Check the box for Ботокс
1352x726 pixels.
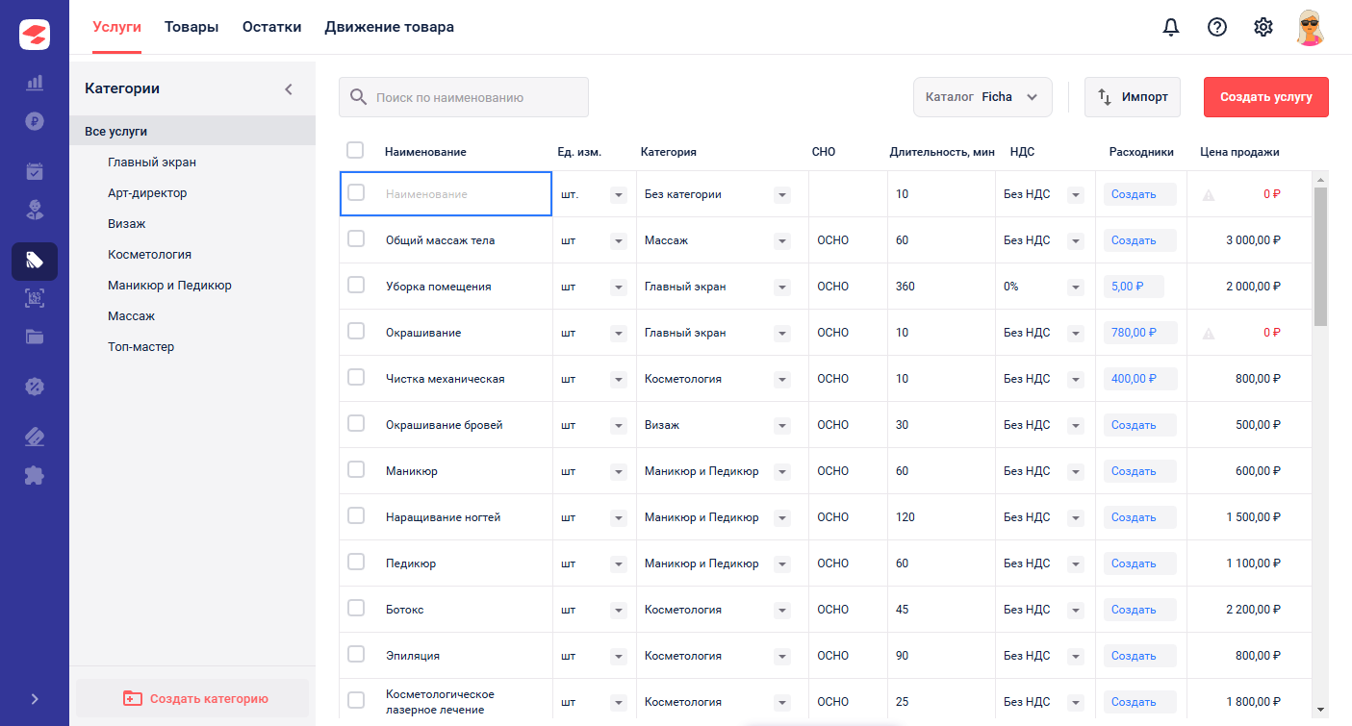pyautogui.click(x=356, y=608)
